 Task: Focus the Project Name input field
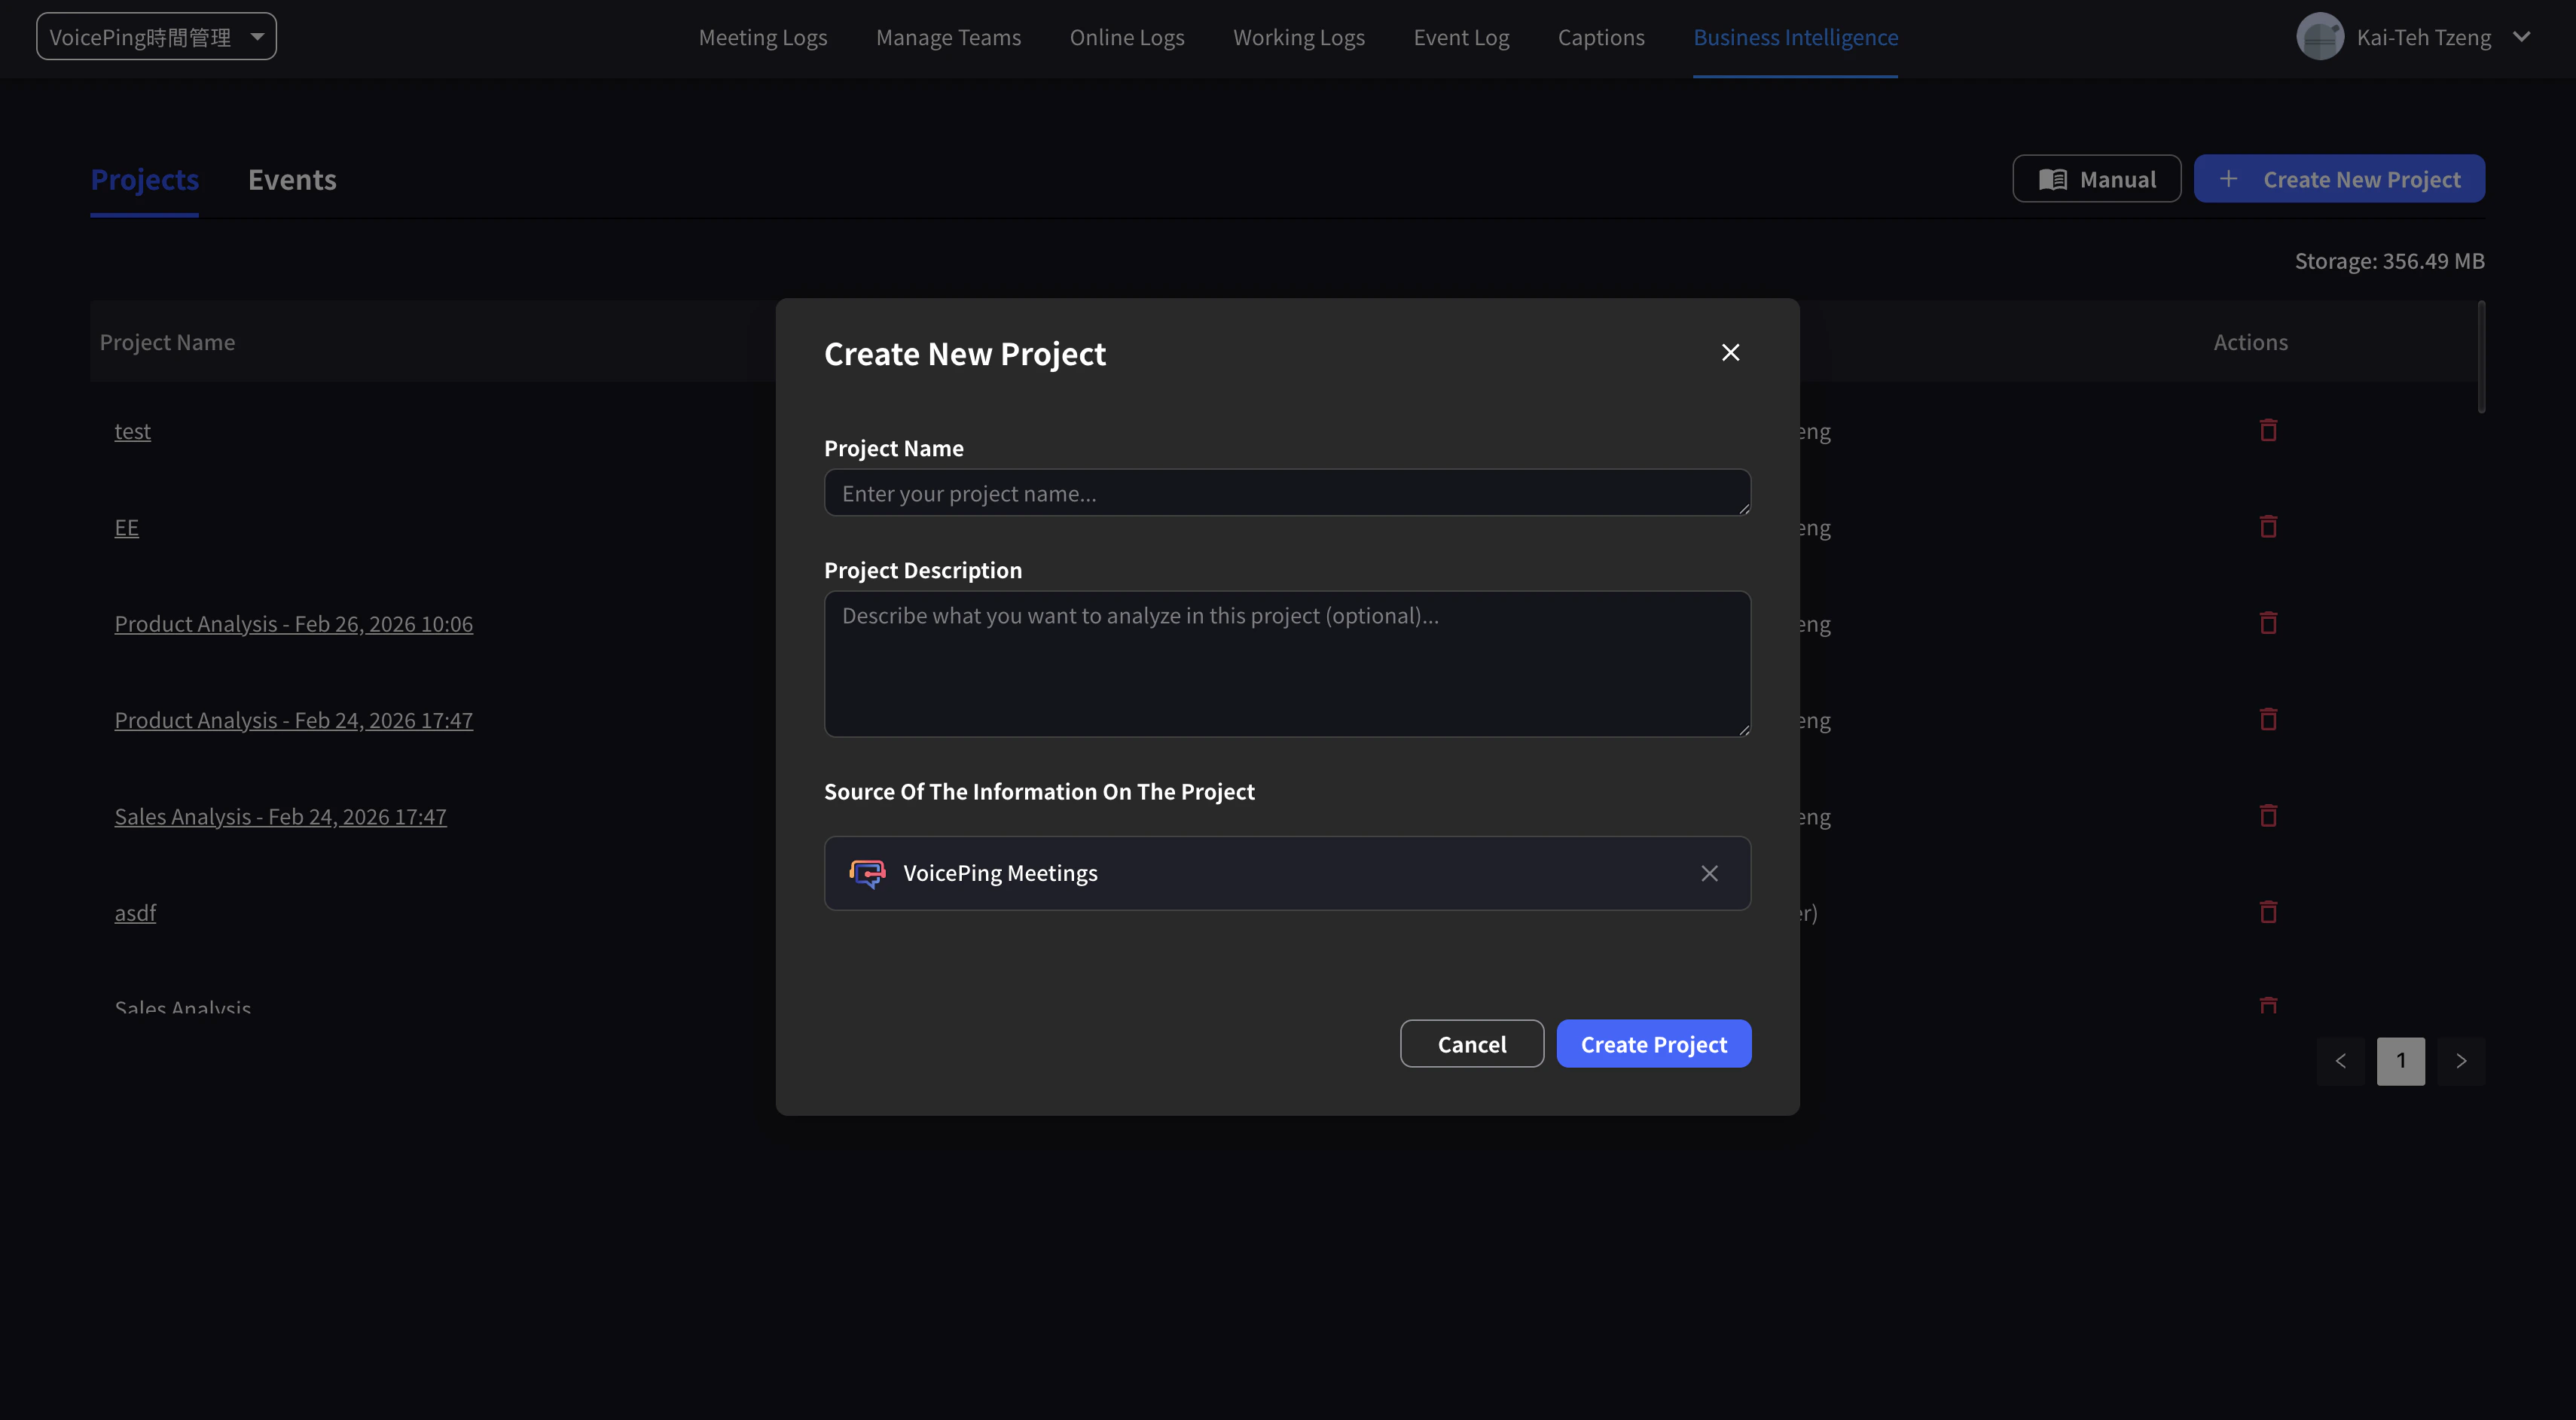[1286, 494]
